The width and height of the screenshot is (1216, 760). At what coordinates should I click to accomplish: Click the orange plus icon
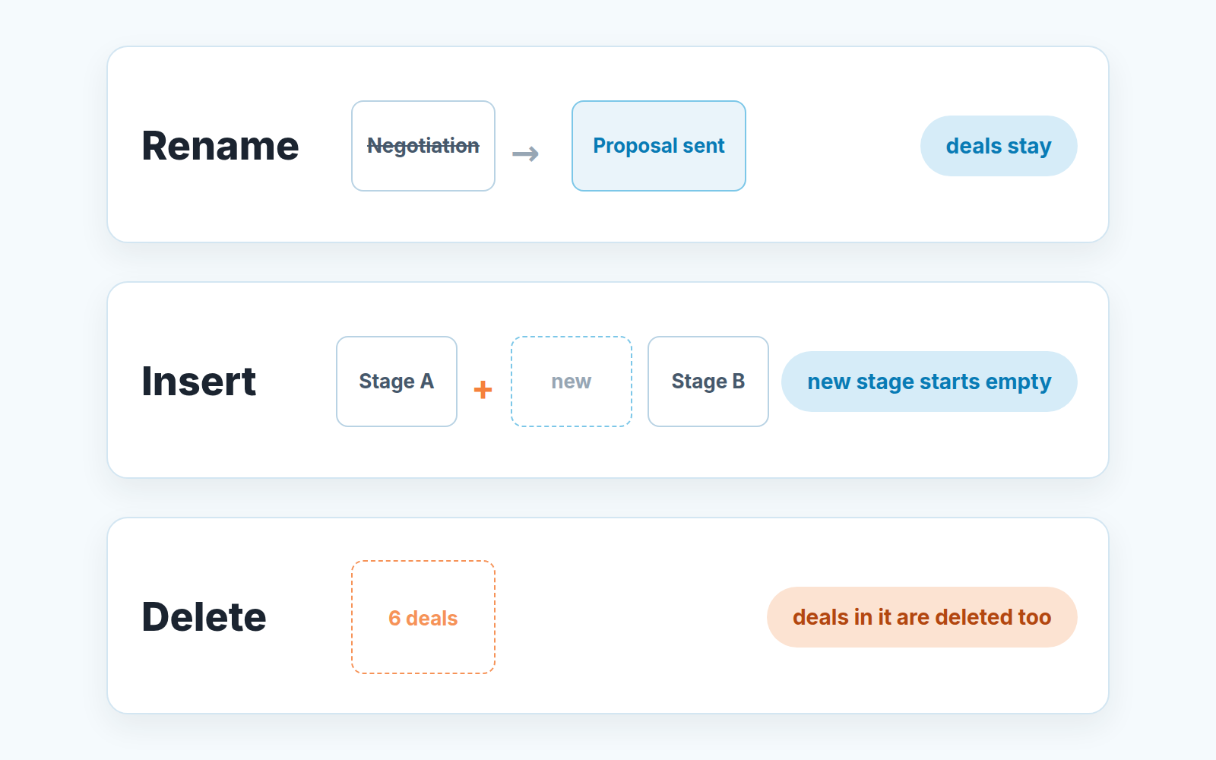pos(483,390)
